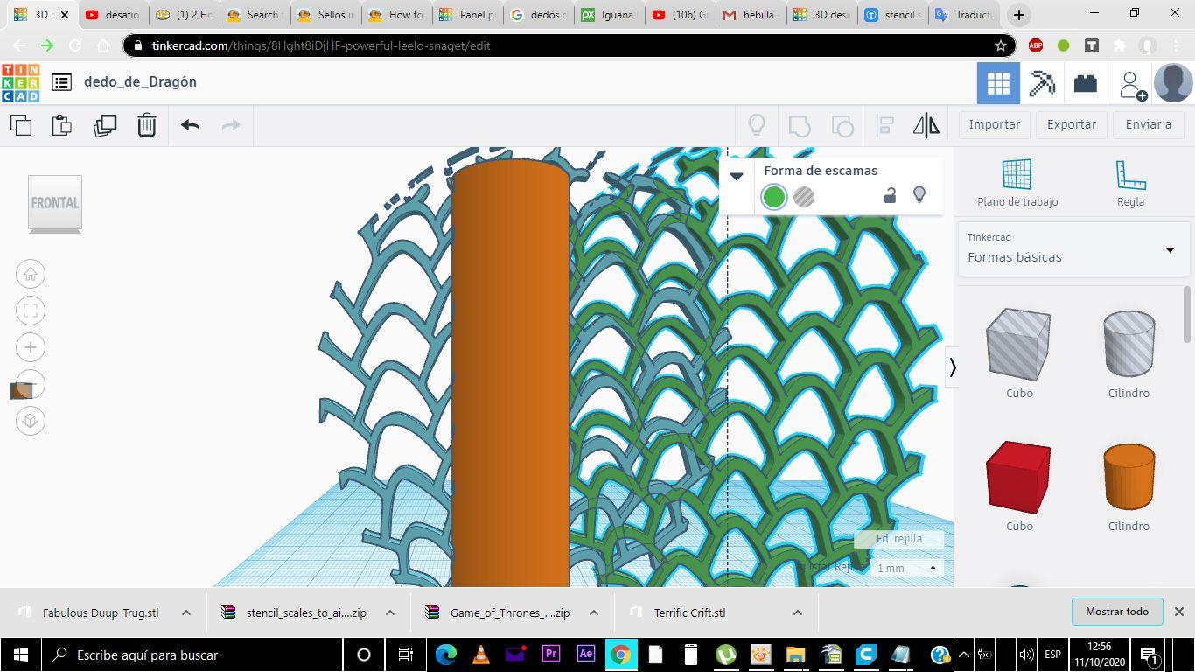Open the user profile avatar in Tinkercad

click(1173, 83)
